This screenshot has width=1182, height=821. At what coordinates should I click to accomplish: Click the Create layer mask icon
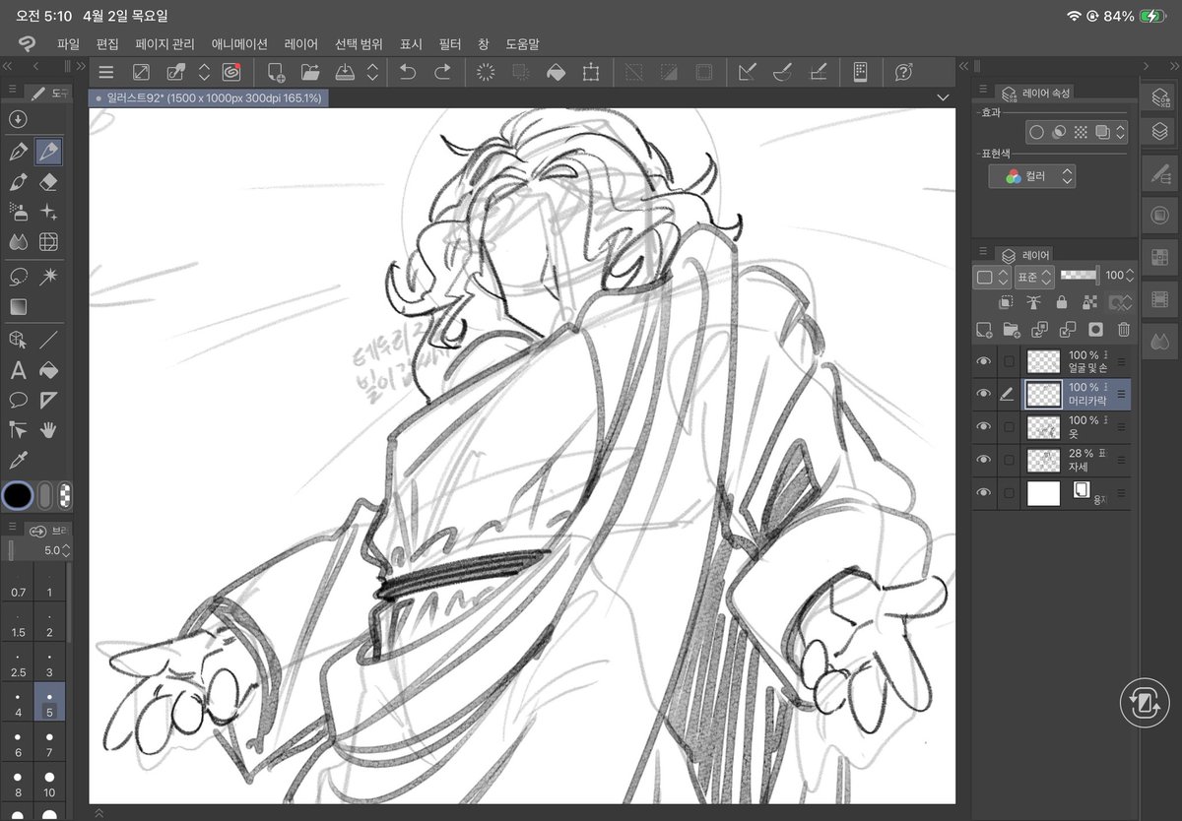[1095, 330]
